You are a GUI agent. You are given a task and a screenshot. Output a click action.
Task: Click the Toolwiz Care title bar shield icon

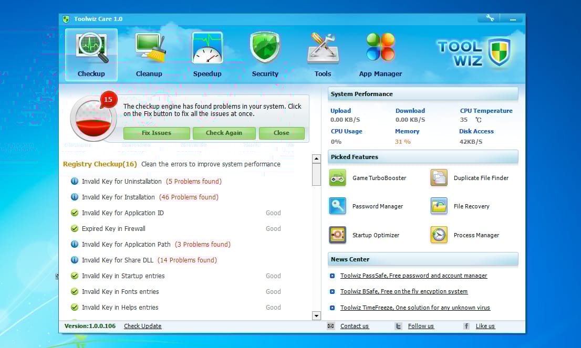click(66, 19)
